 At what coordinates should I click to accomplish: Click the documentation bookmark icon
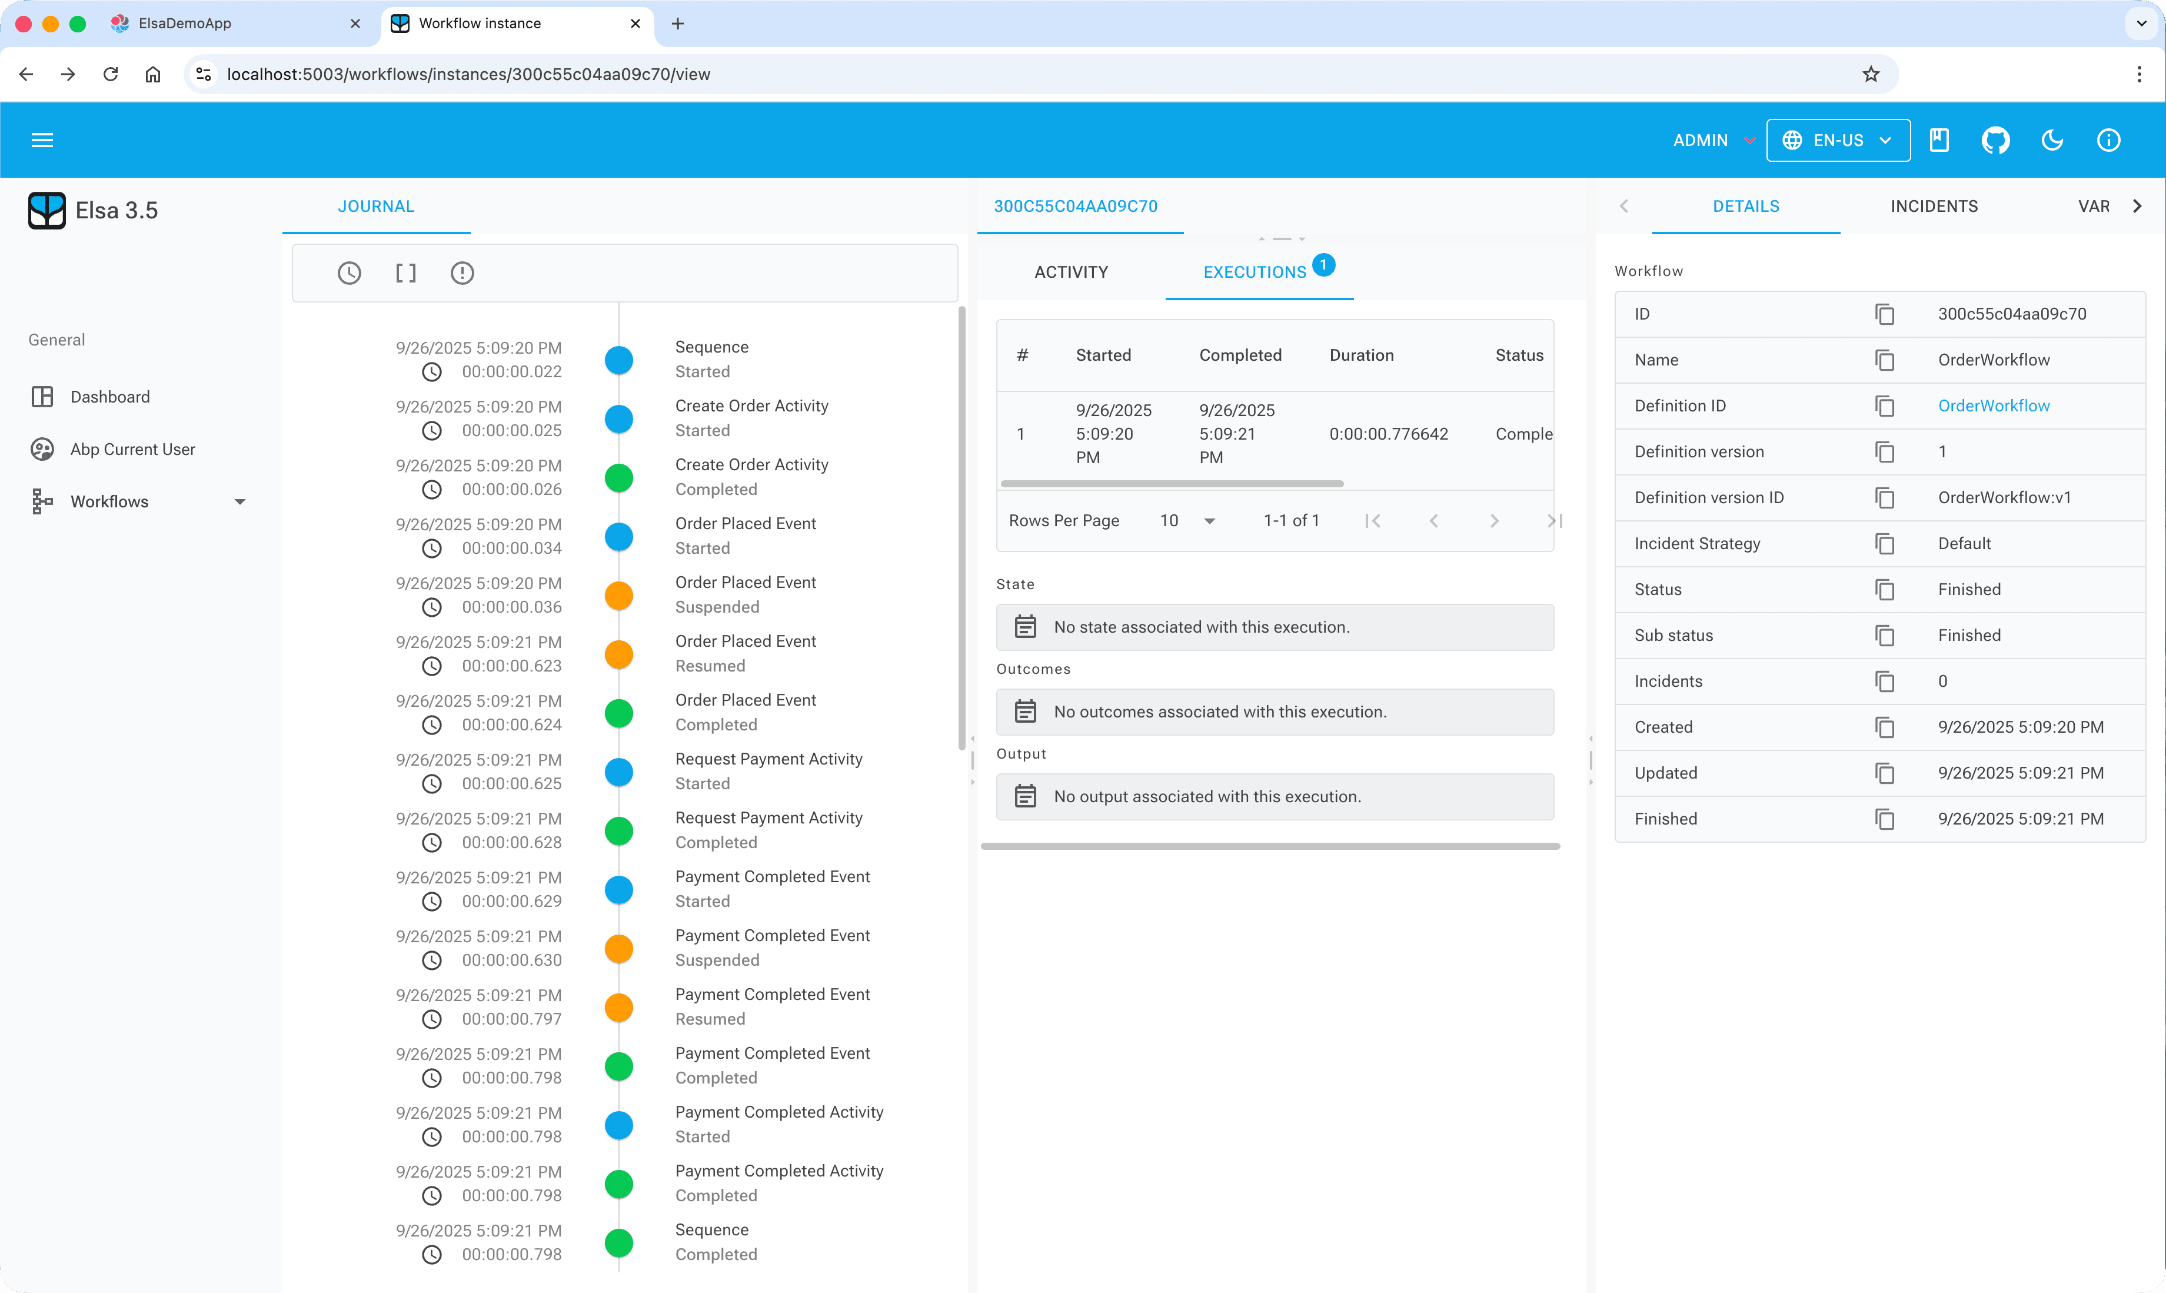tap(1939, 139)
